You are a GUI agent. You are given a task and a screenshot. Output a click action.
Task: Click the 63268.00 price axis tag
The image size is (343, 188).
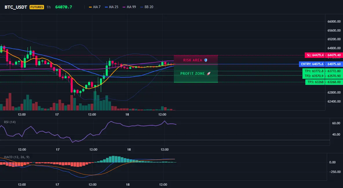(334, 82)
